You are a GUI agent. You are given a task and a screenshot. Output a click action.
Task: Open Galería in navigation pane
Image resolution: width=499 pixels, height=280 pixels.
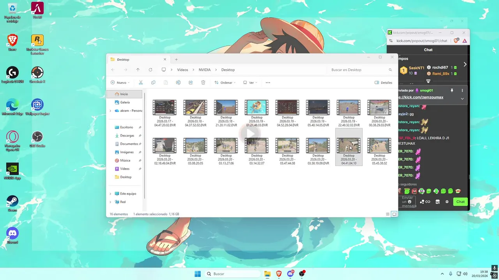click(x=125, y=102)
